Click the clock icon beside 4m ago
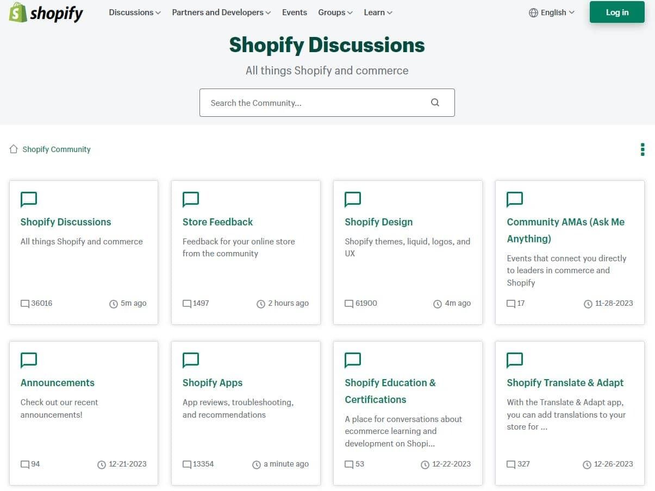Viewport: 655px width, 491px height. [x=438, y=304]
